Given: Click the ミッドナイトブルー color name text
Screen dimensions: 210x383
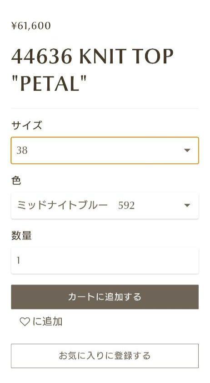Looking at the screenshot, I should (62, 206).
